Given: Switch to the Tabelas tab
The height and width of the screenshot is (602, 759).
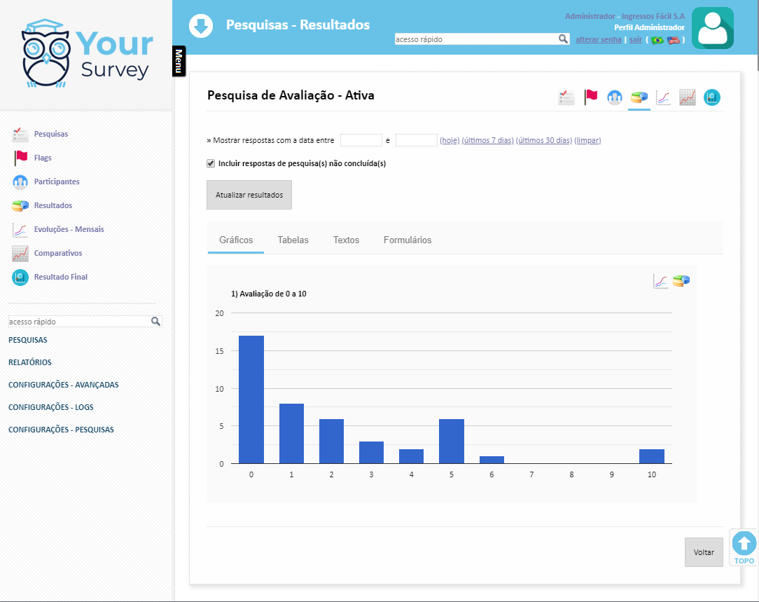Looking at the screenshot, I should coord(293,240).
